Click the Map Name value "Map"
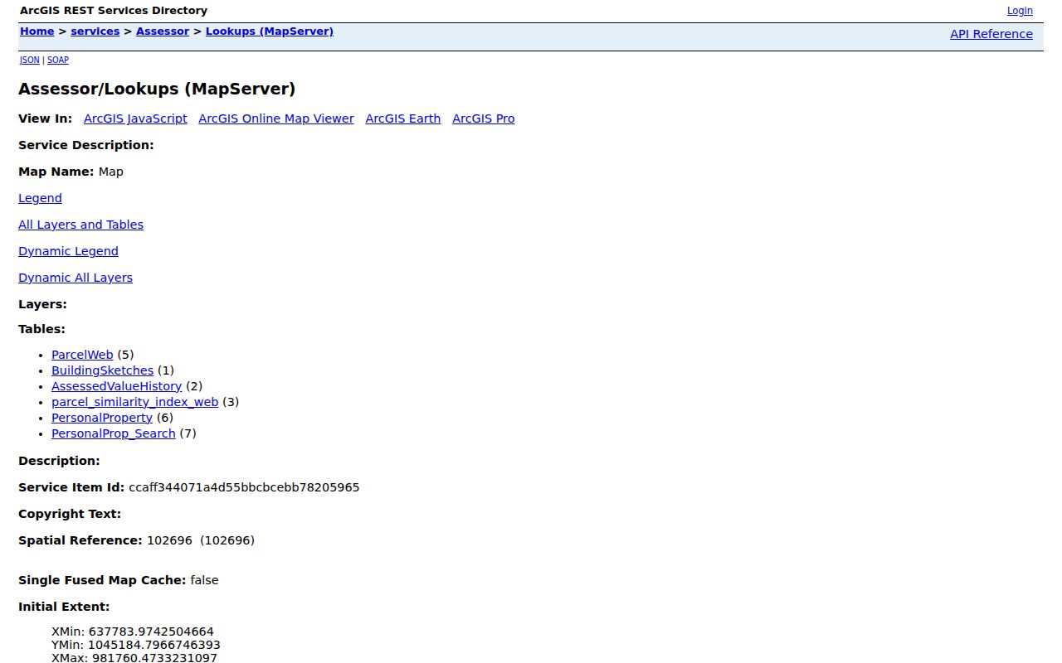Viewport: 1062px width, 663px height. click(110, 172)
